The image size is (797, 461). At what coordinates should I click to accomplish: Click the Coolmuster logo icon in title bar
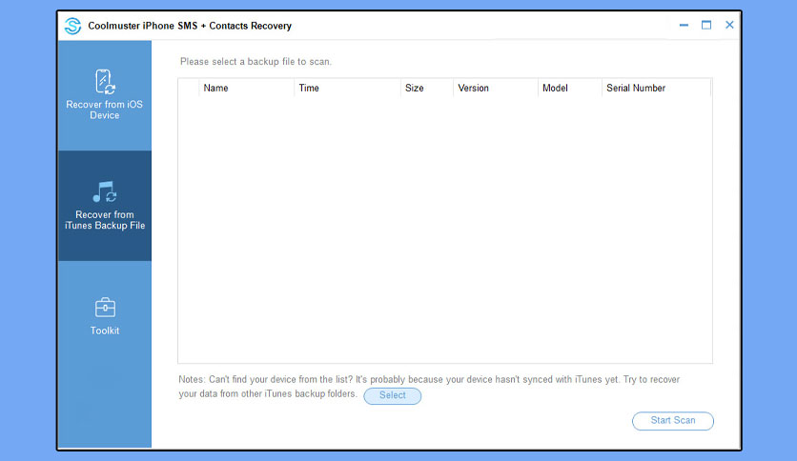point(72,26)
